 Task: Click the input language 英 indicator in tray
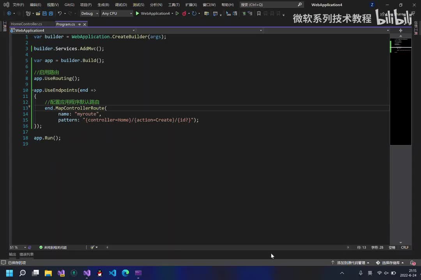(370, 273)
